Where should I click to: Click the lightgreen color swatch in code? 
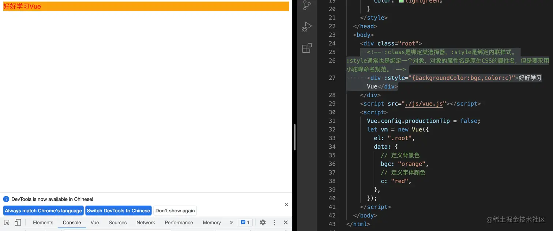pyautogui.click(x=402, y=1)
